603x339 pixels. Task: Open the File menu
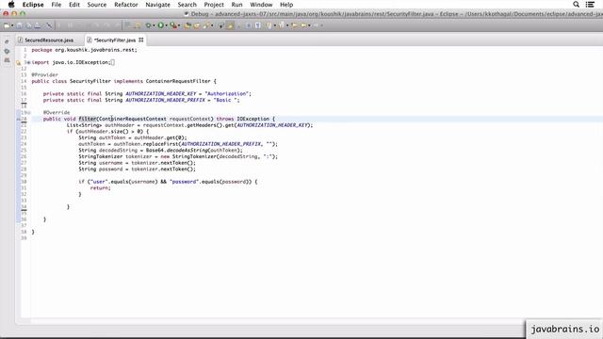57,5
